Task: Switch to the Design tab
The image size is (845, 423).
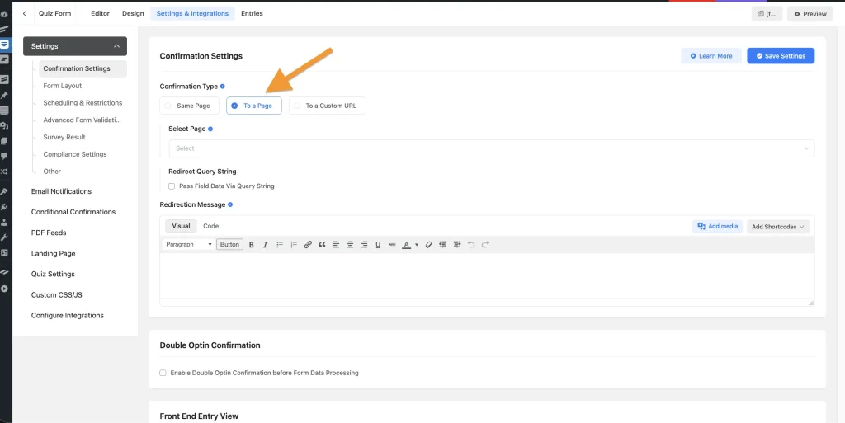Action: (133, 13)
